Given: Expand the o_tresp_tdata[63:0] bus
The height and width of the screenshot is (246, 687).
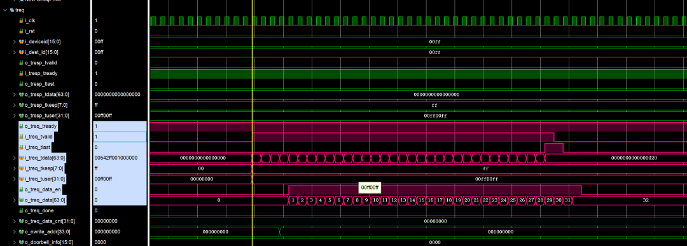Looking at the screenshot, I should click(x=15, y=94).
